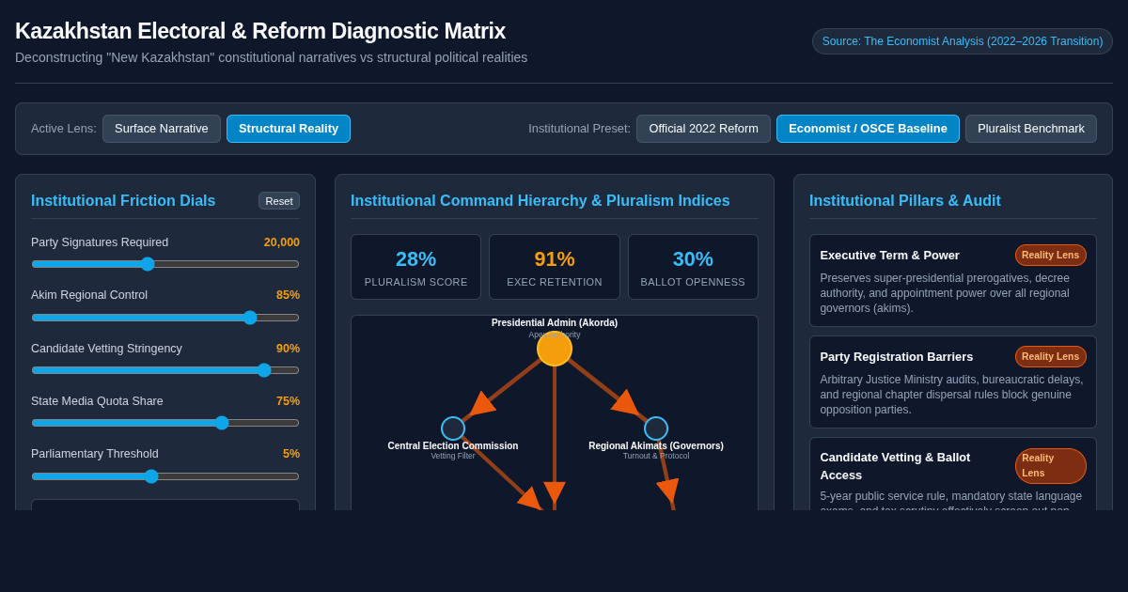This screenshot has height=592, width=1128.
Task: Click the 75% media quota value
Action: coord(288,401)
